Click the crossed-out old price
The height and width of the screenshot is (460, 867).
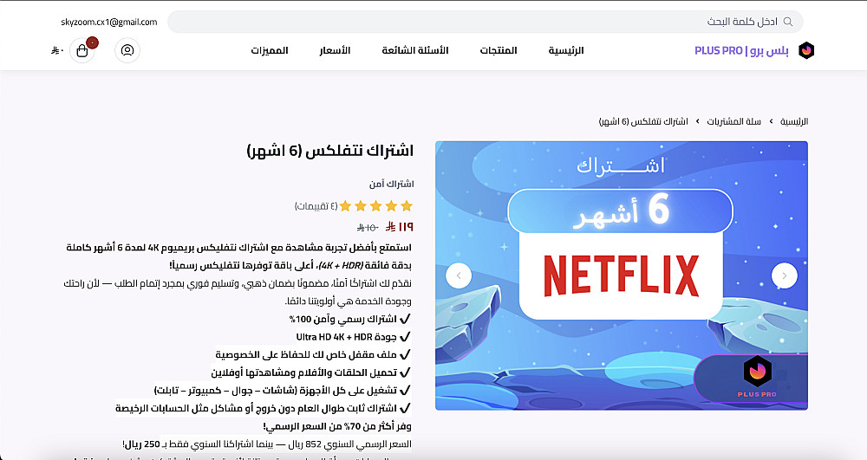368,227
